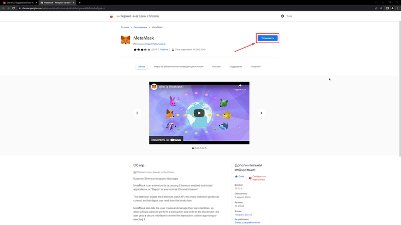Open Chrome Web Store settings gear
This screenshot has width=401, height=225.
(282, 16)
